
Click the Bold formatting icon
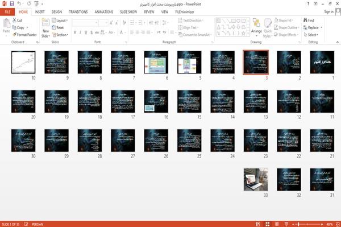tap(75, 32)
